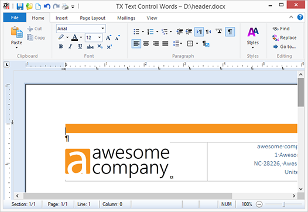The width and height of the screenshot is (308, 212).
Task: Select right-to-left text direction
Action: (208, 32)
